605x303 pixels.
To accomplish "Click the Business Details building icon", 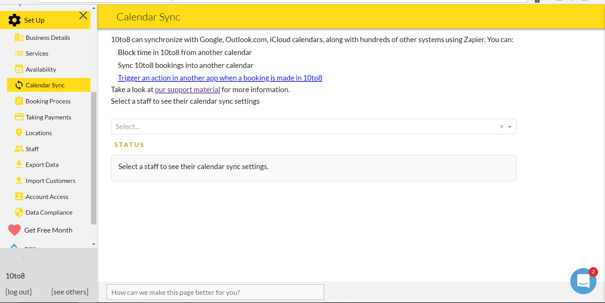I will [19, 38].
